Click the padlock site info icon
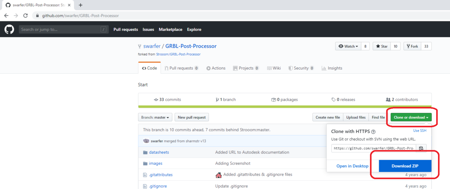Viewport: 450px width, 189px height. [37, 16]
